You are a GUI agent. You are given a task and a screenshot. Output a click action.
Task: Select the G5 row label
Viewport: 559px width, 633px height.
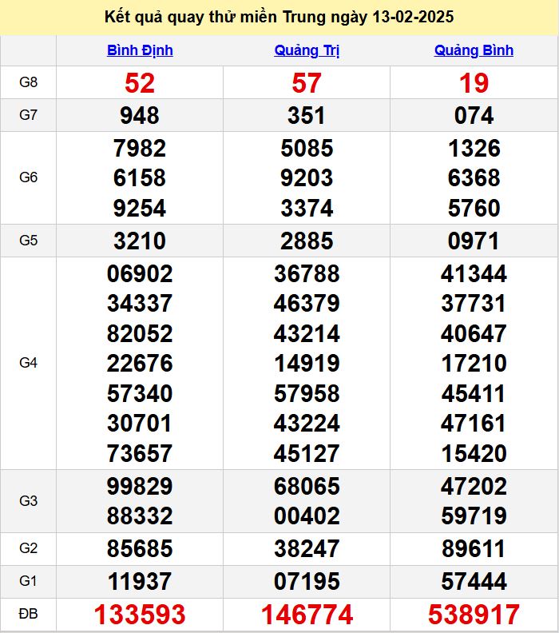tap(28, 241)
